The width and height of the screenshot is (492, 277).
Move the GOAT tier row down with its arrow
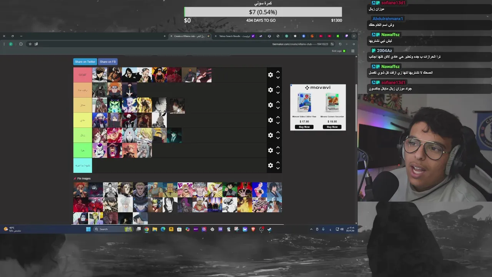(x=278, y=78)
